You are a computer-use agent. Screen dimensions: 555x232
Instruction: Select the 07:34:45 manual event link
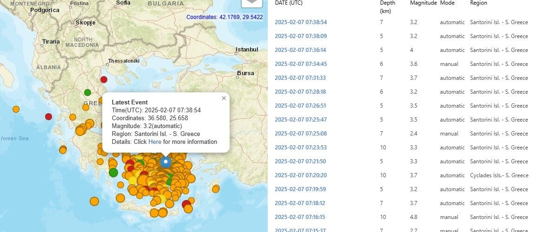301,64
